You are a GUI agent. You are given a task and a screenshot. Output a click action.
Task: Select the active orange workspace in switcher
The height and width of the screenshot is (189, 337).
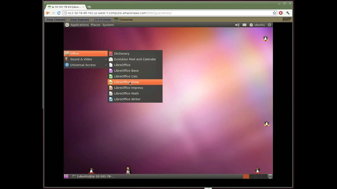pyautogui.click(x=246, y=176)
